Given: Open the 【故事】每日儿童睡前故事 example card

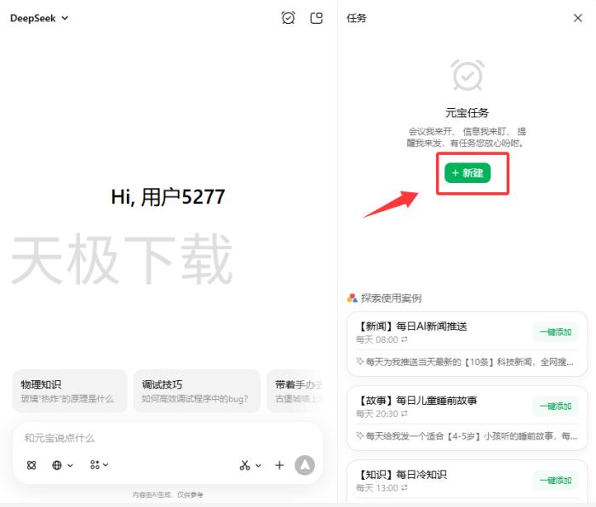Looking at the screenshot, I should 434,401.
